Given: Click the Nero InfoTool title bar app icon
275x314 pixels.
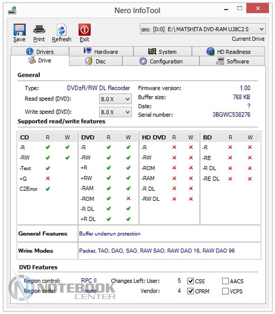Looking at the screenshot, I should pyautogui.click(x=13, y=10).
